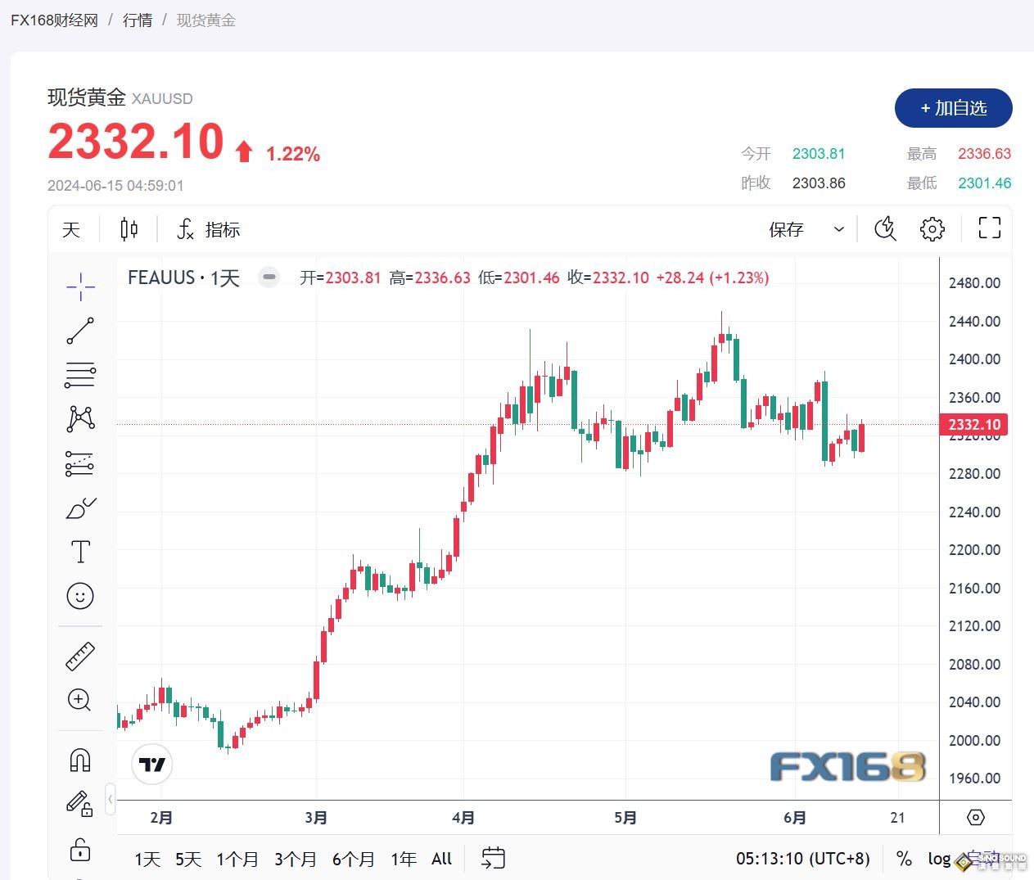
Task: Click the 1.22% change percentage
Action: [293, 154]
